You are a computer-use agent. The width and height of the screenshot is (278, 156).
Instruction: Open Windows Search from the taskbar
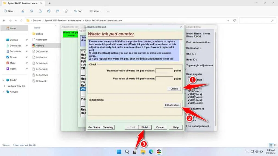tap(127, 152)
